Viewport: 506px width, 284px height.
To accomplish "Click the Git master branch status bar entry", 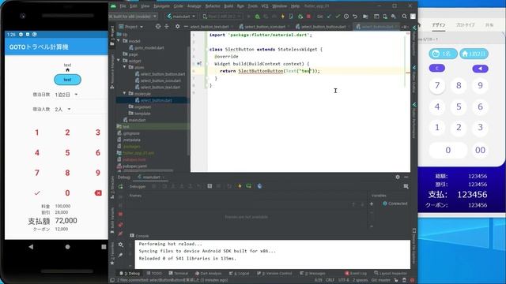I will [x=381, y=280].
